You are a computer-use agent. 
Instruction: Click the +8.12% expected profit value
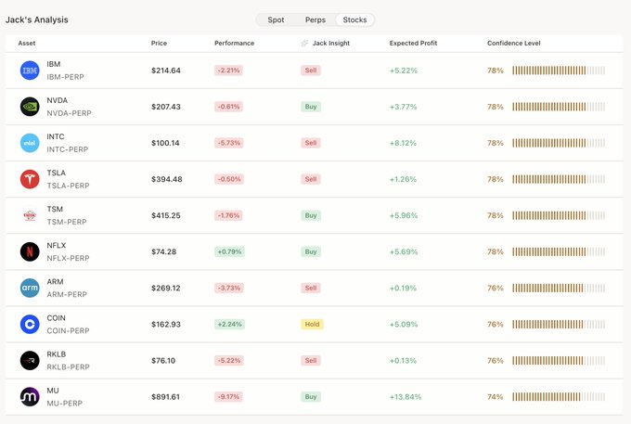[403, 143]
